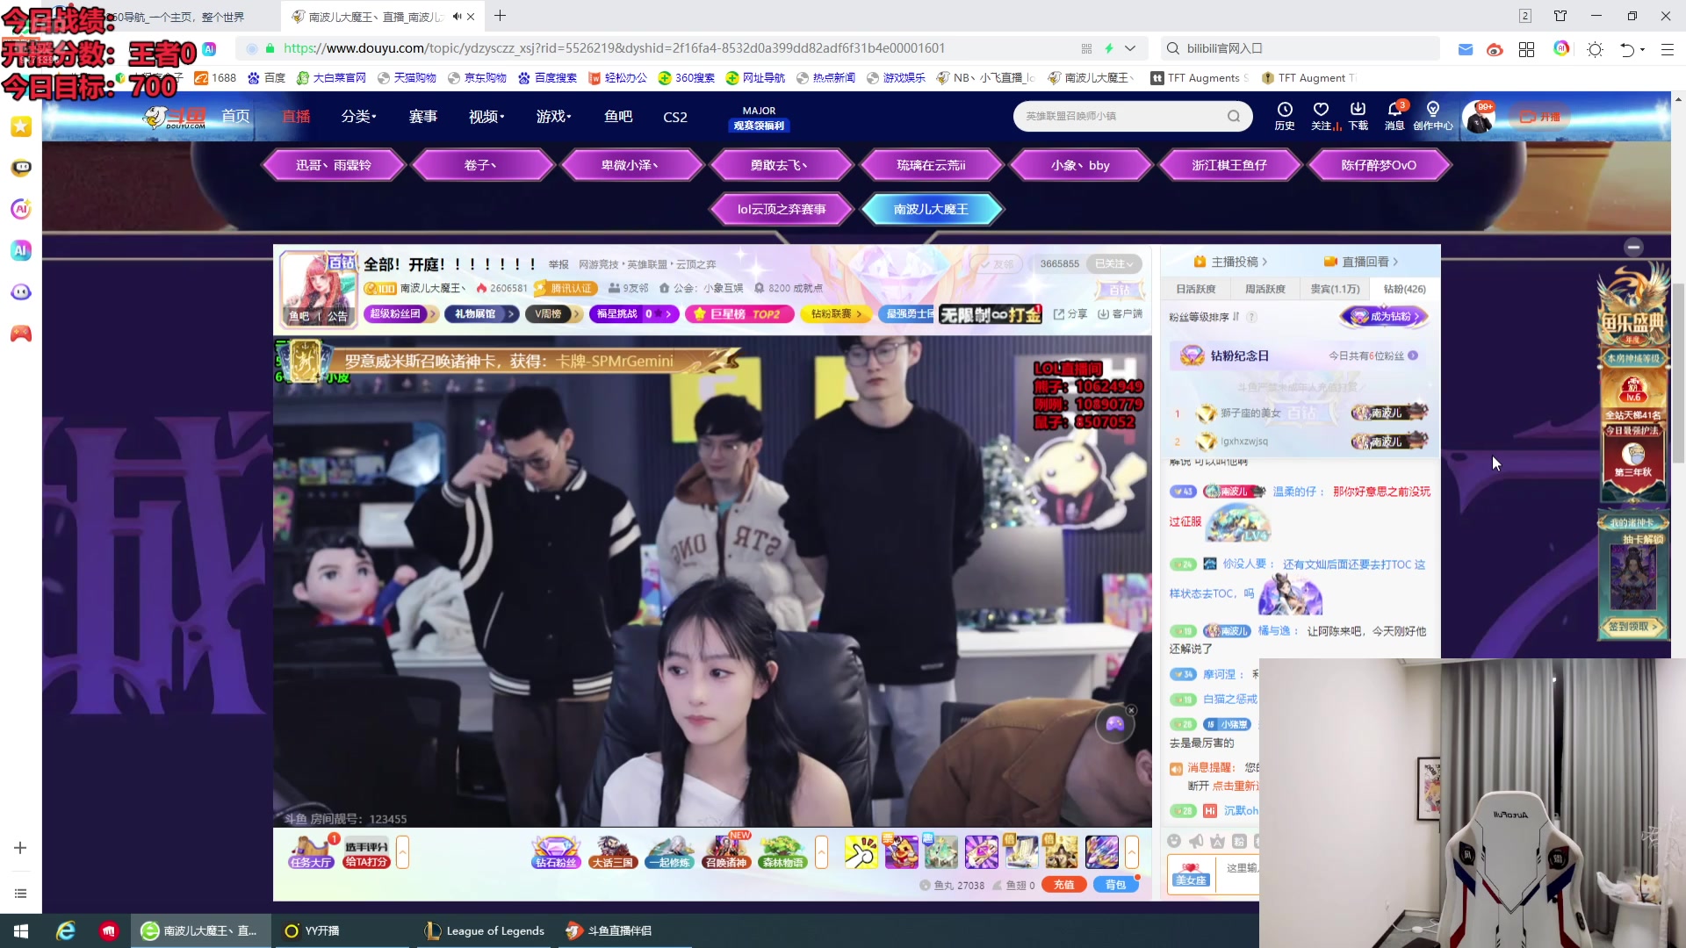Click the emoji icon in chat toolbar

(x=1174, y=841)
